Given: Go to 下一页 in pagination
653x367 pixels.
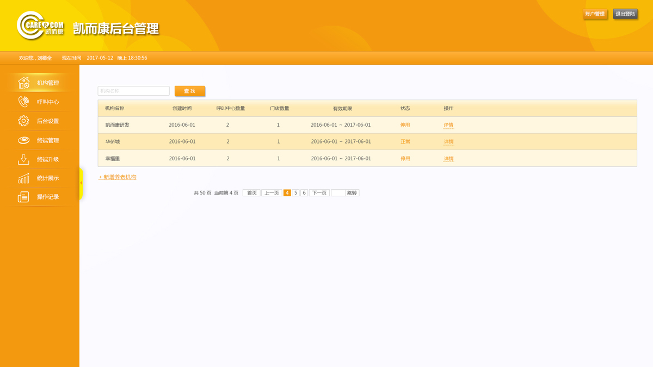Looking at the screenshot, I should 319,193.
